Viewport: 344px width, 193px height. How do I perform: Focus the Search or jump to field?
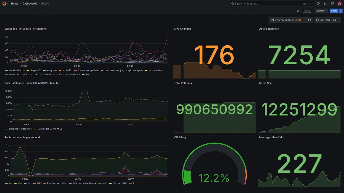pyautogui.click(x=272, y=3)
